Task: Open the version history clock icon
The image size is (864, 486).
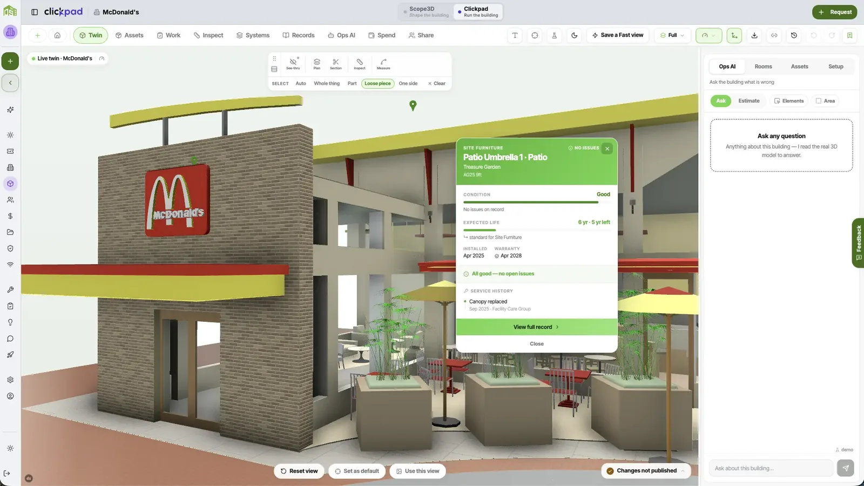Action: click(x=794, y=35)
